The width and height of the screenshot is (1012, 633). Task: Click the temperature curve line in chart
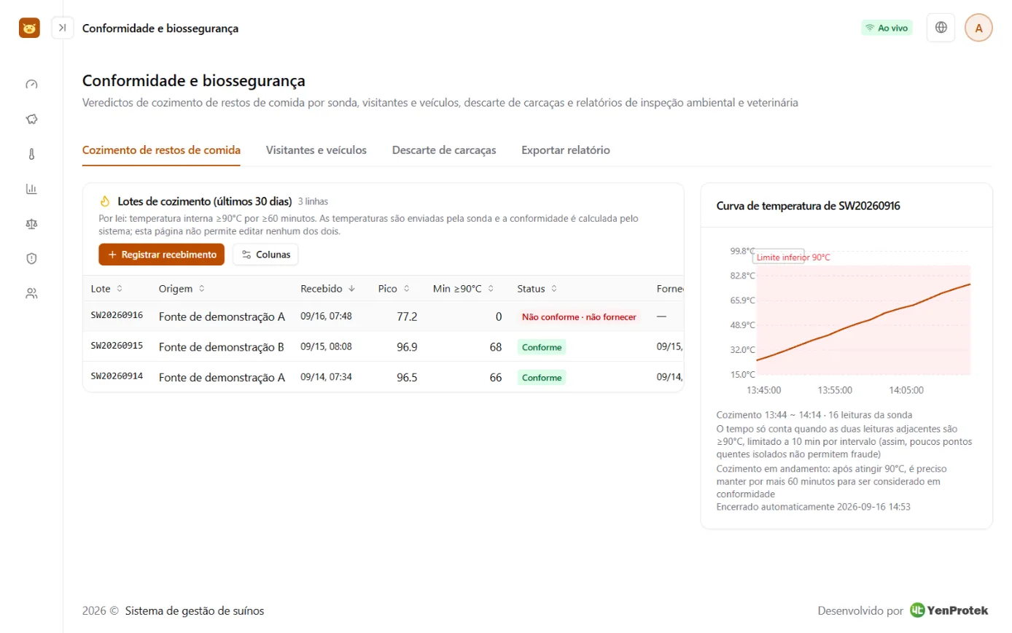coord(863,323)
